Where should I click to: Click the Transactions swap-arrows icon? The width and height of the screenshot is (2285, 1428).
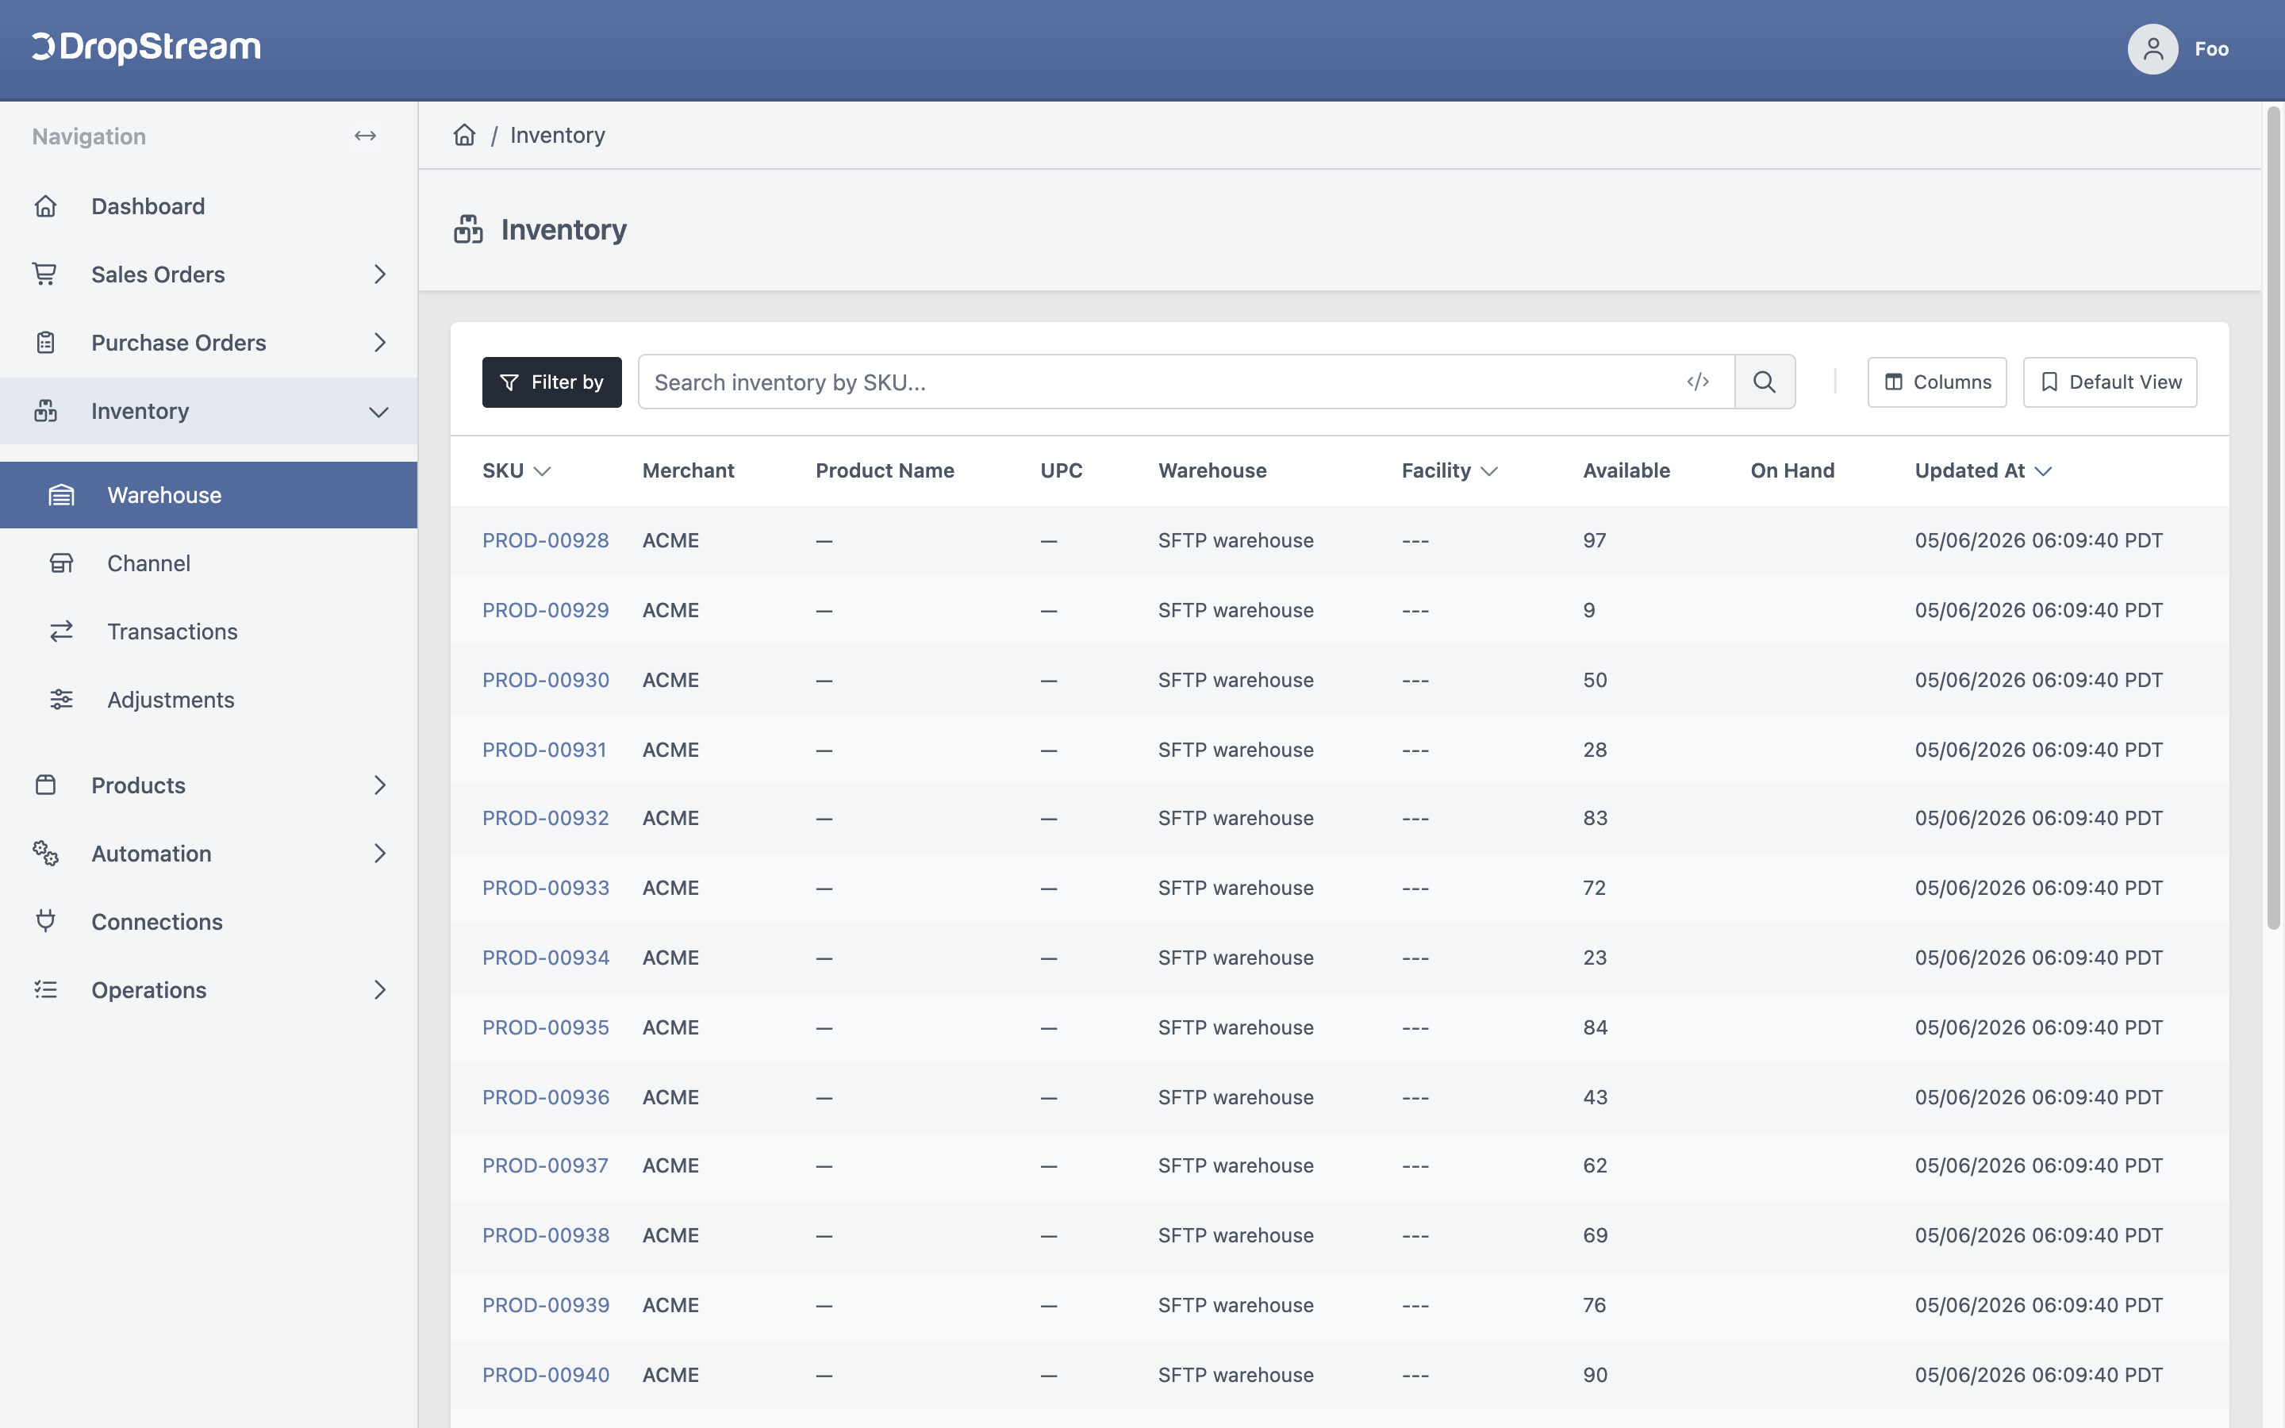(x=61, y=631)
